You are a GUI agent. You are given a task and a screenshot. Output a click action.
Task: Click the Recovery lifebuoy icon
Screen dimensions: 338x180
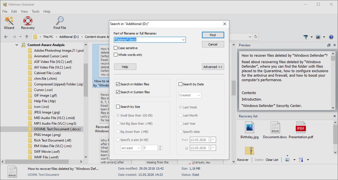[x=28, y=21]
